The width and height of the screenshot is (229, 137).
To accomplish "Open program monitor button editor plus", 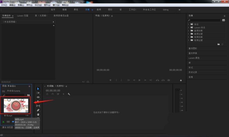I will pyautogui.click(x=181, y=81).
